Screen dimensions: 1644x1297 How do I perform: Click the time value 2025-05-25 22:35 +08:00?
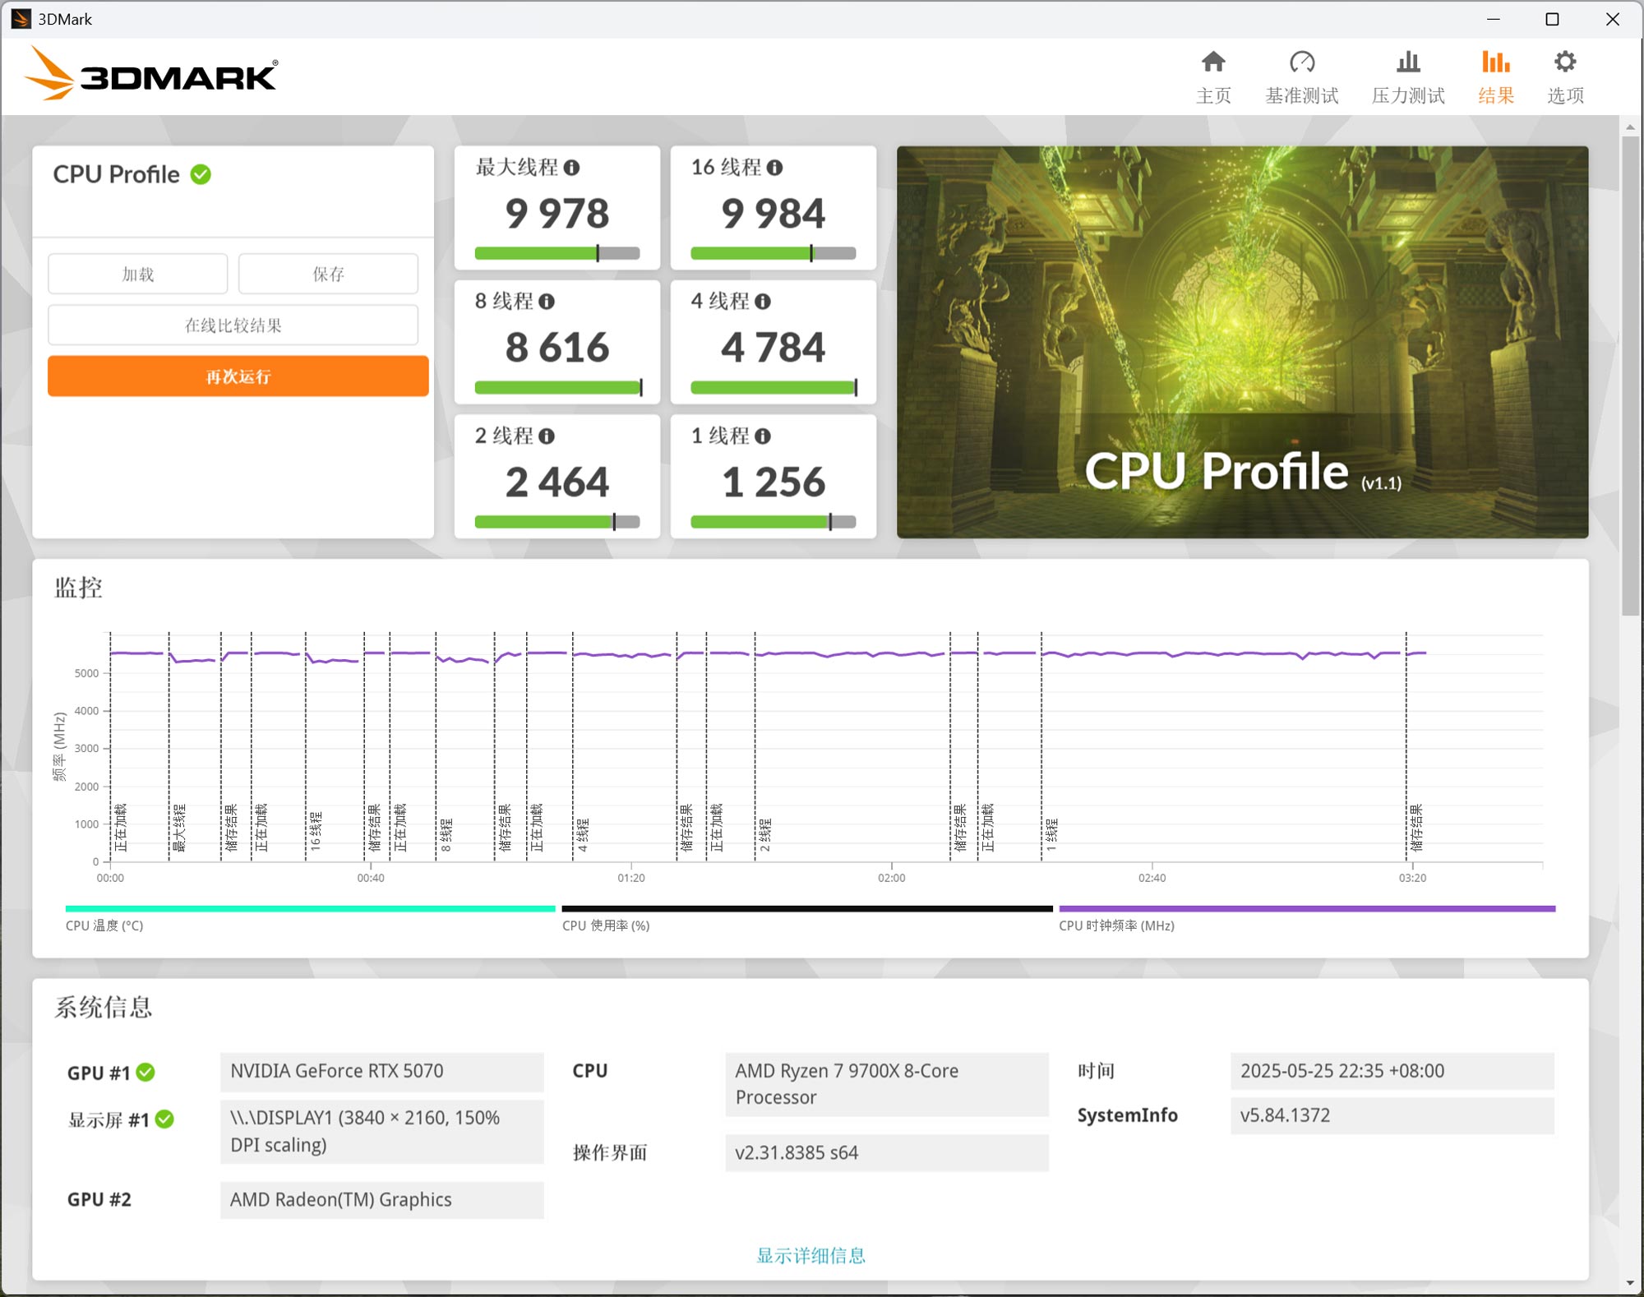pyautogui.click(x=1392, y=1072)
